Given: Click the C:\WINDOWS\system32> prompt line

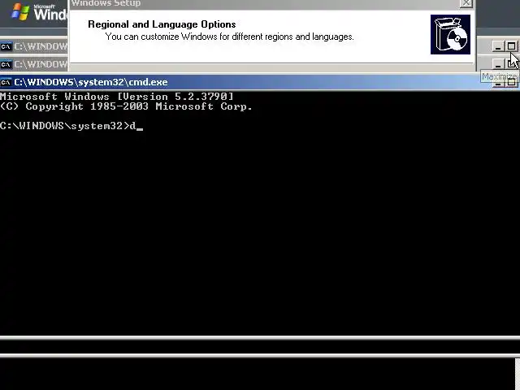Looking at the screenshot, I should (x=71, y=126).
